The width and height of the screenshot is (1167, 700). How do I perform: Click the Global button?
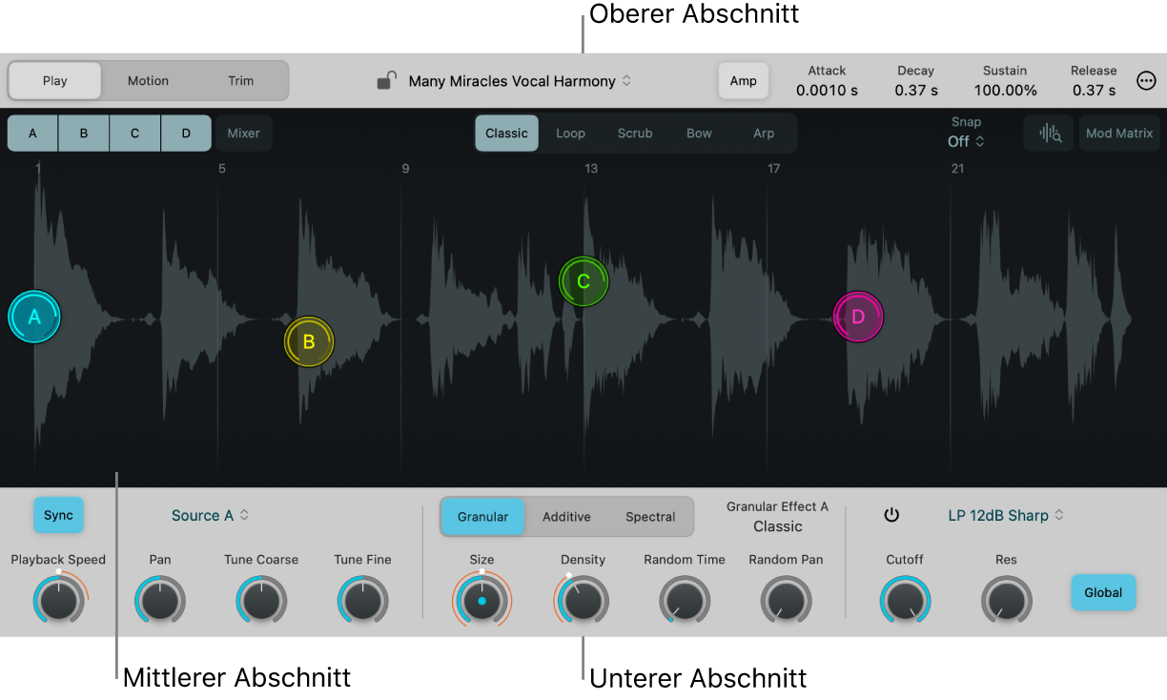point(1103,592)
